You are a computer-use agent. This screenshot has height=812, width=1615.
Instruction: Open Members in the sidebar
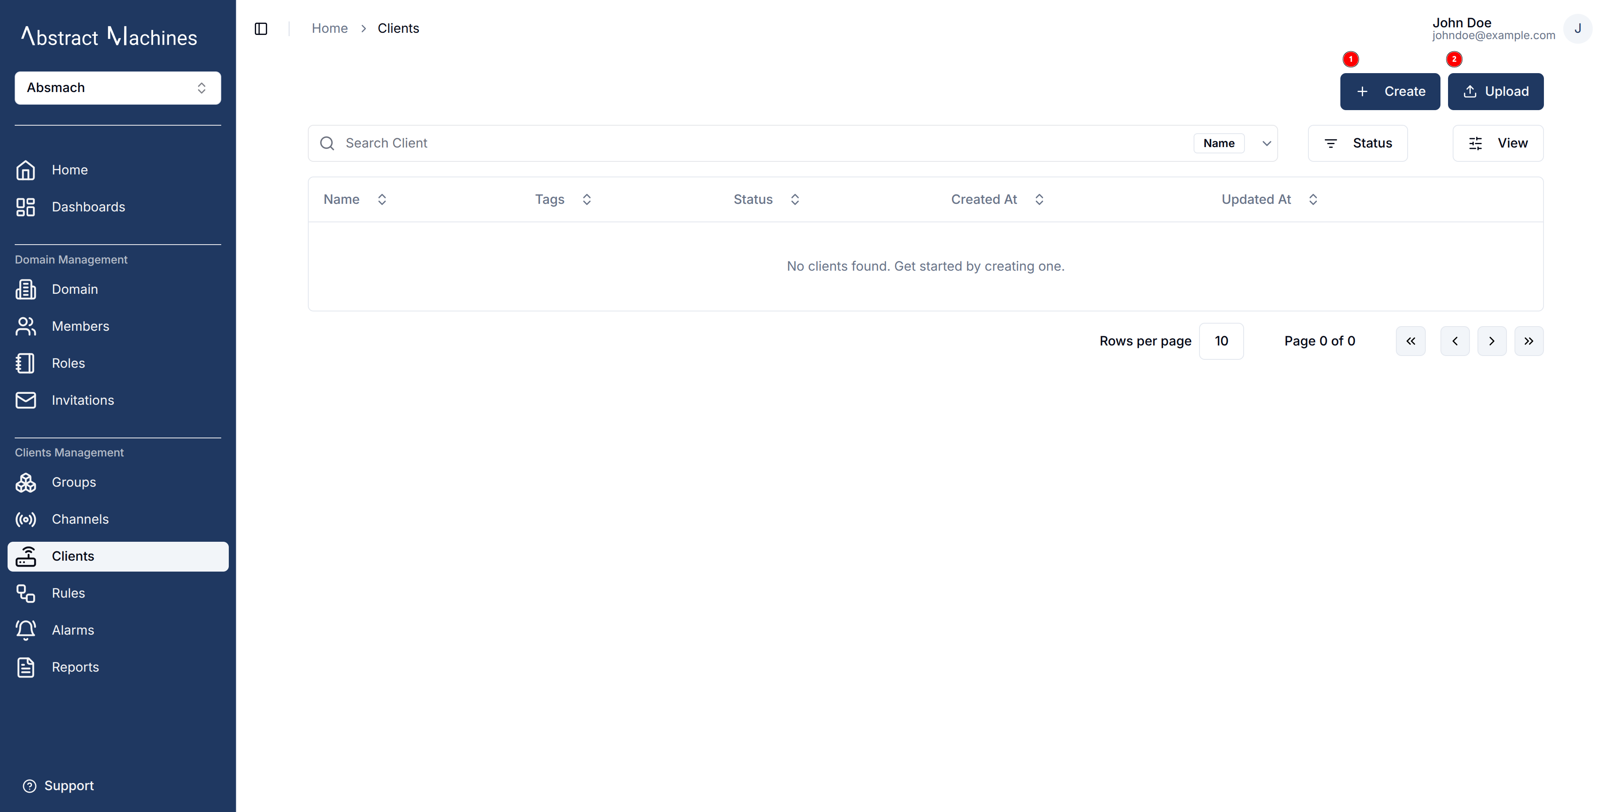click(x=118, y=326)
